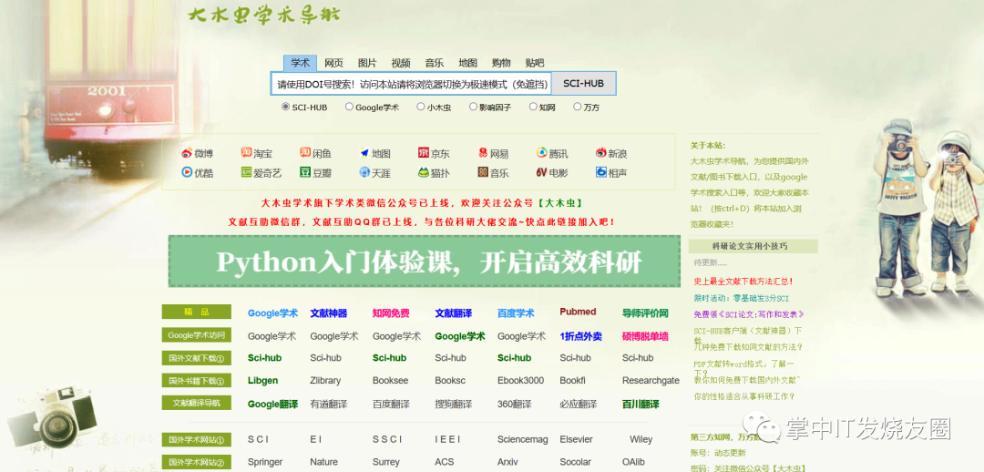Click the 6V icon beside 电影

(x=541, y=172)
